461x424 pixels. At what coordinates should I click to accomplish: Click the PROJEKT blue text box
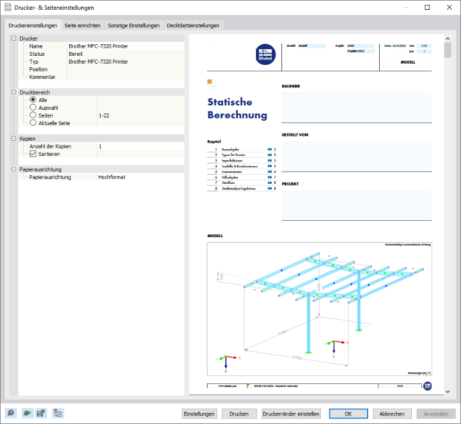[357, 204]
